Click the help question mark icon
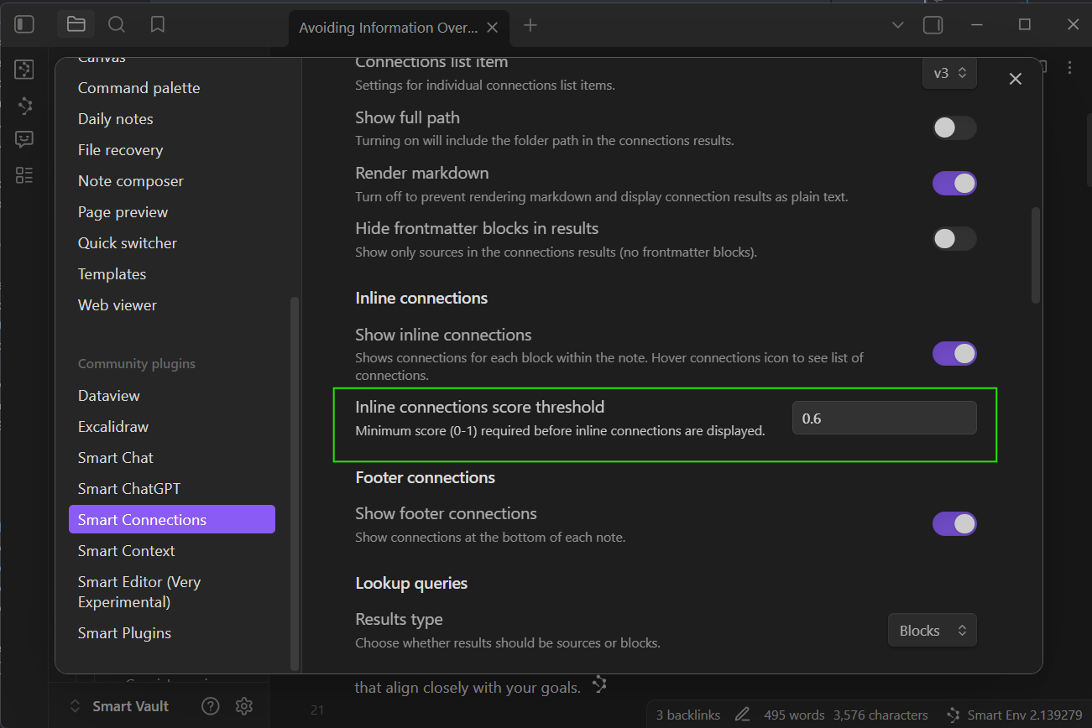 [211, 706]
